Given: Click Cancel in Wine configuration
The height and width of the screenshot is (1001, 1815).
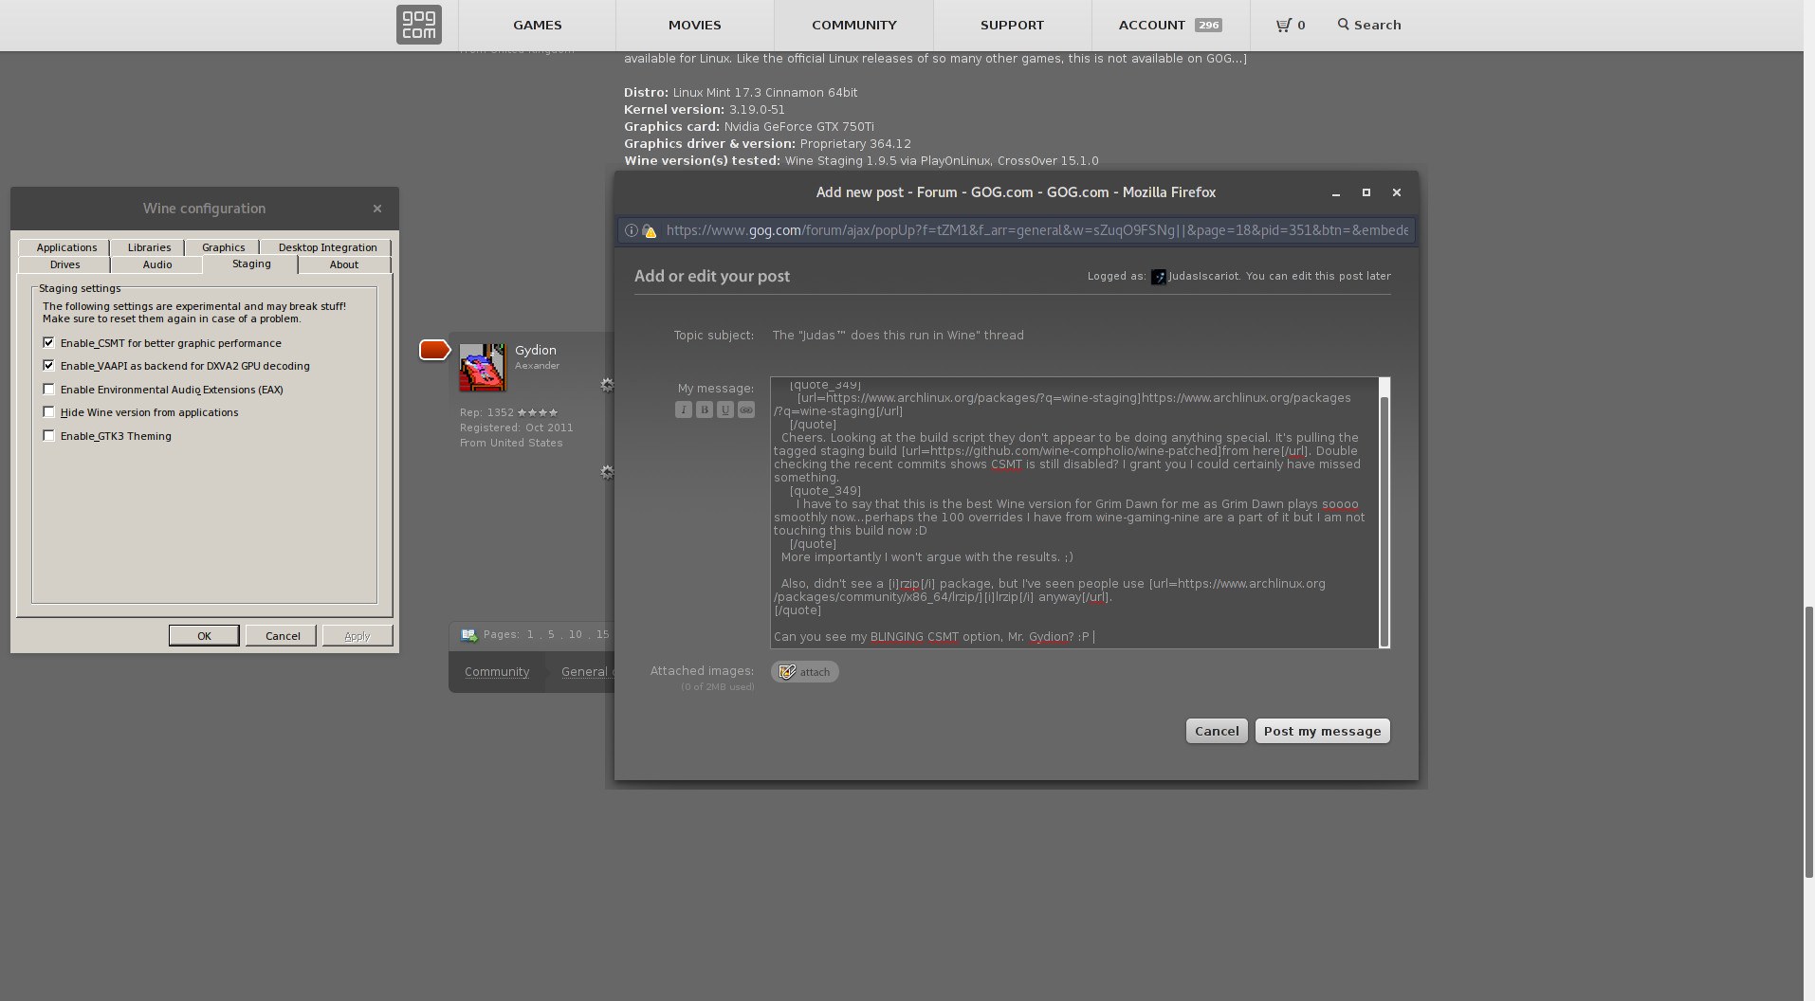Looking at the screenshot, I should click(282, 636).
